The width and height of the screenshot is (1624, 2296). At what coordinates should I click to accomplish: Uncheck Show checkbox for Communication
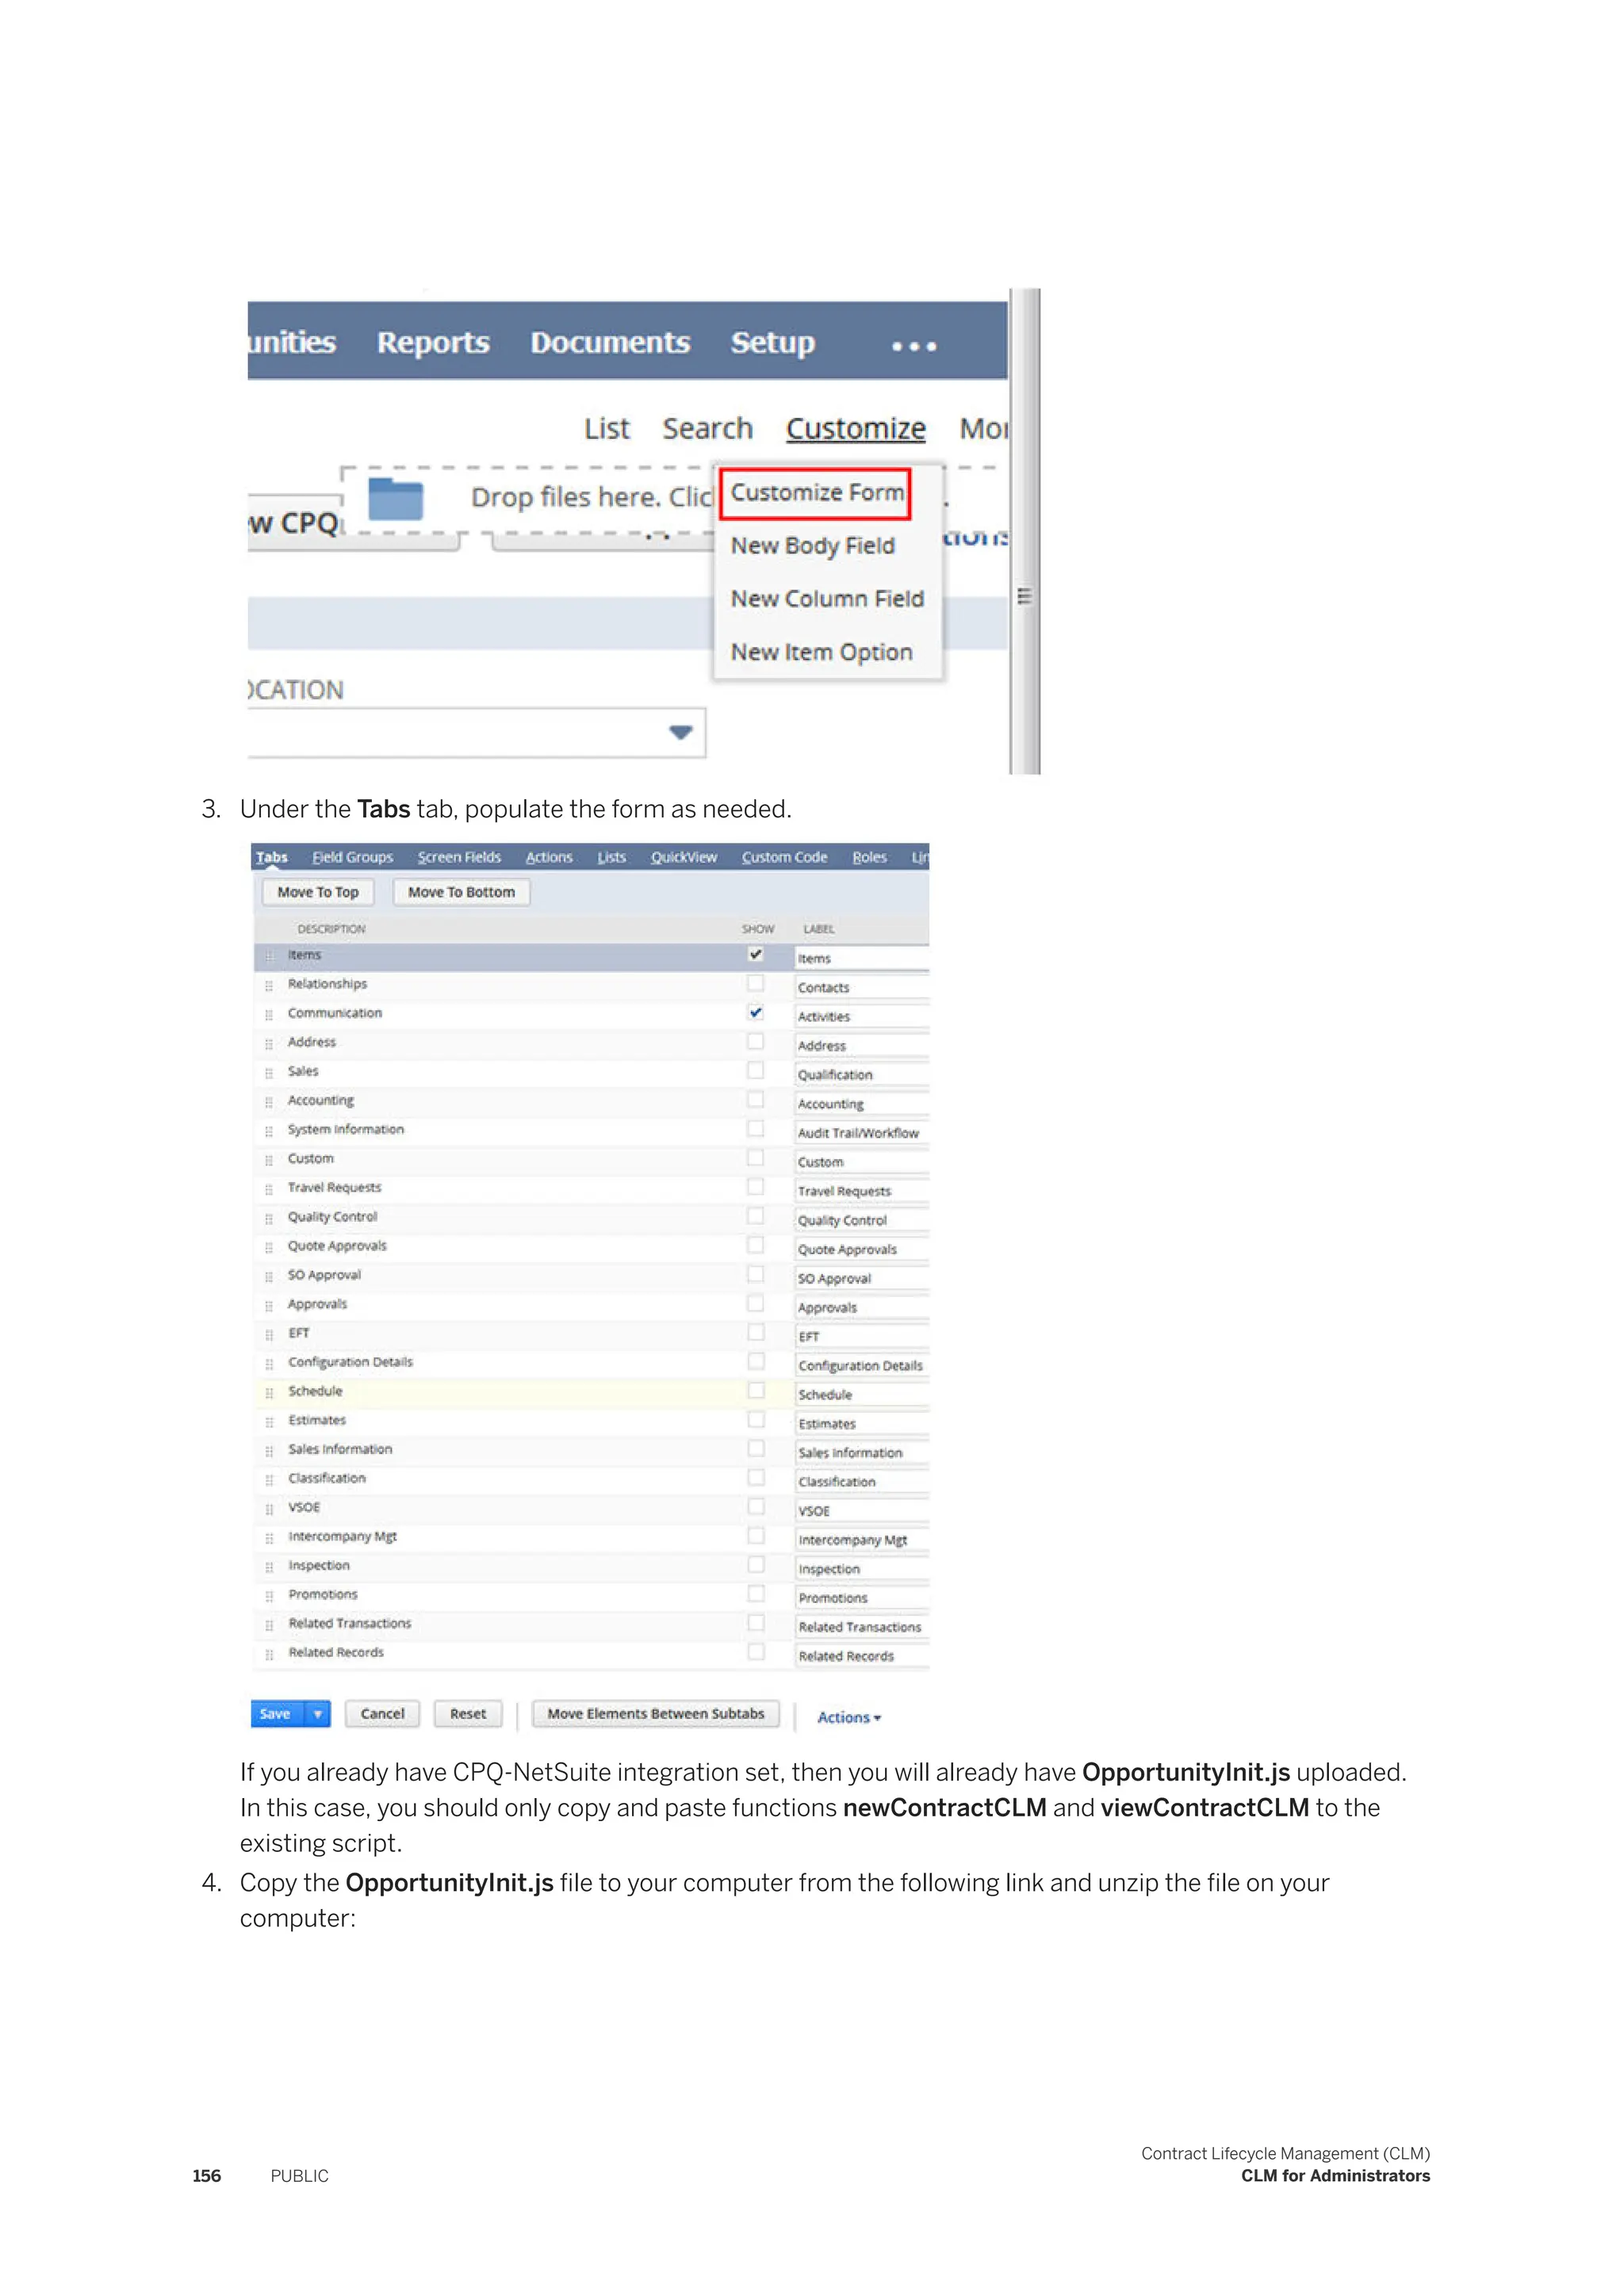coord(756,1012)
